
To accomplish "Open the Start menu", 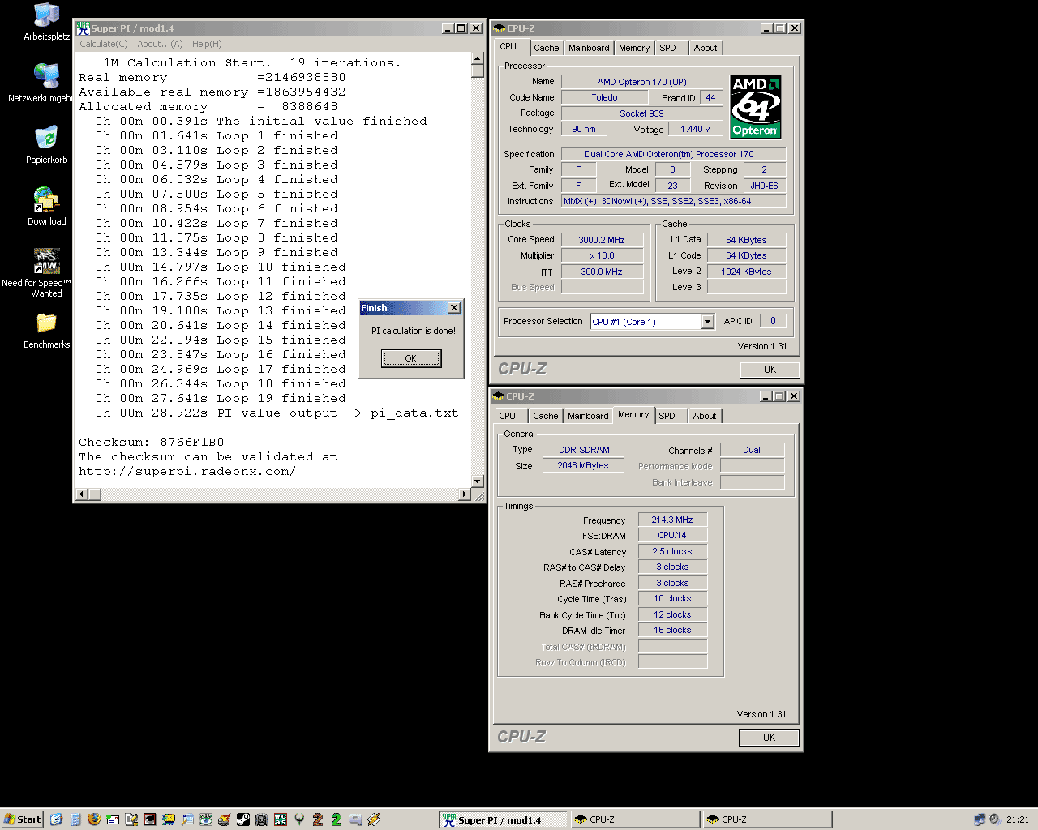I will click(23, 819).
